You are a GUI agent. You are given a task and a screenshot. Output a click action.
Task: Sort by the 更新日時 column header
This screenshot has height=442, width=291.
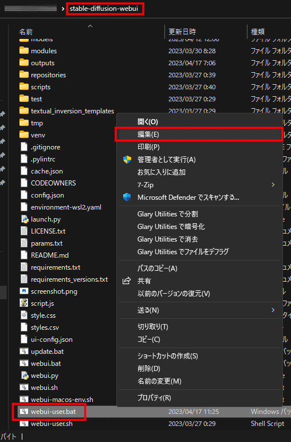[x=182, y=31]
